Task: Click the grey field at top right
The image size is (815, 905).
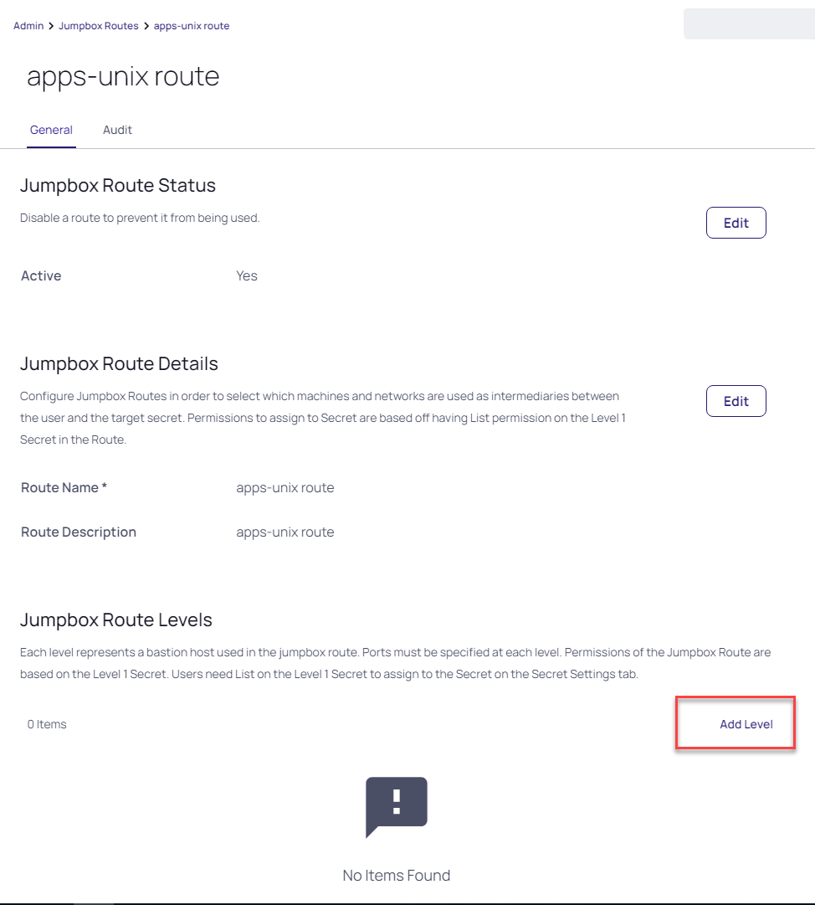Action: [747, 23]
